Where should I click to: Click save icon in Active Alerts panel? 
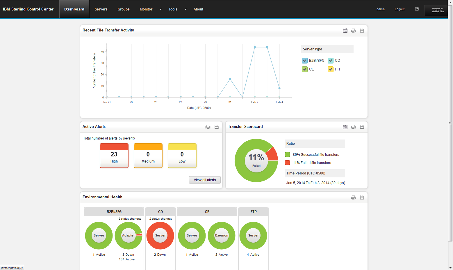coord(217,127)
